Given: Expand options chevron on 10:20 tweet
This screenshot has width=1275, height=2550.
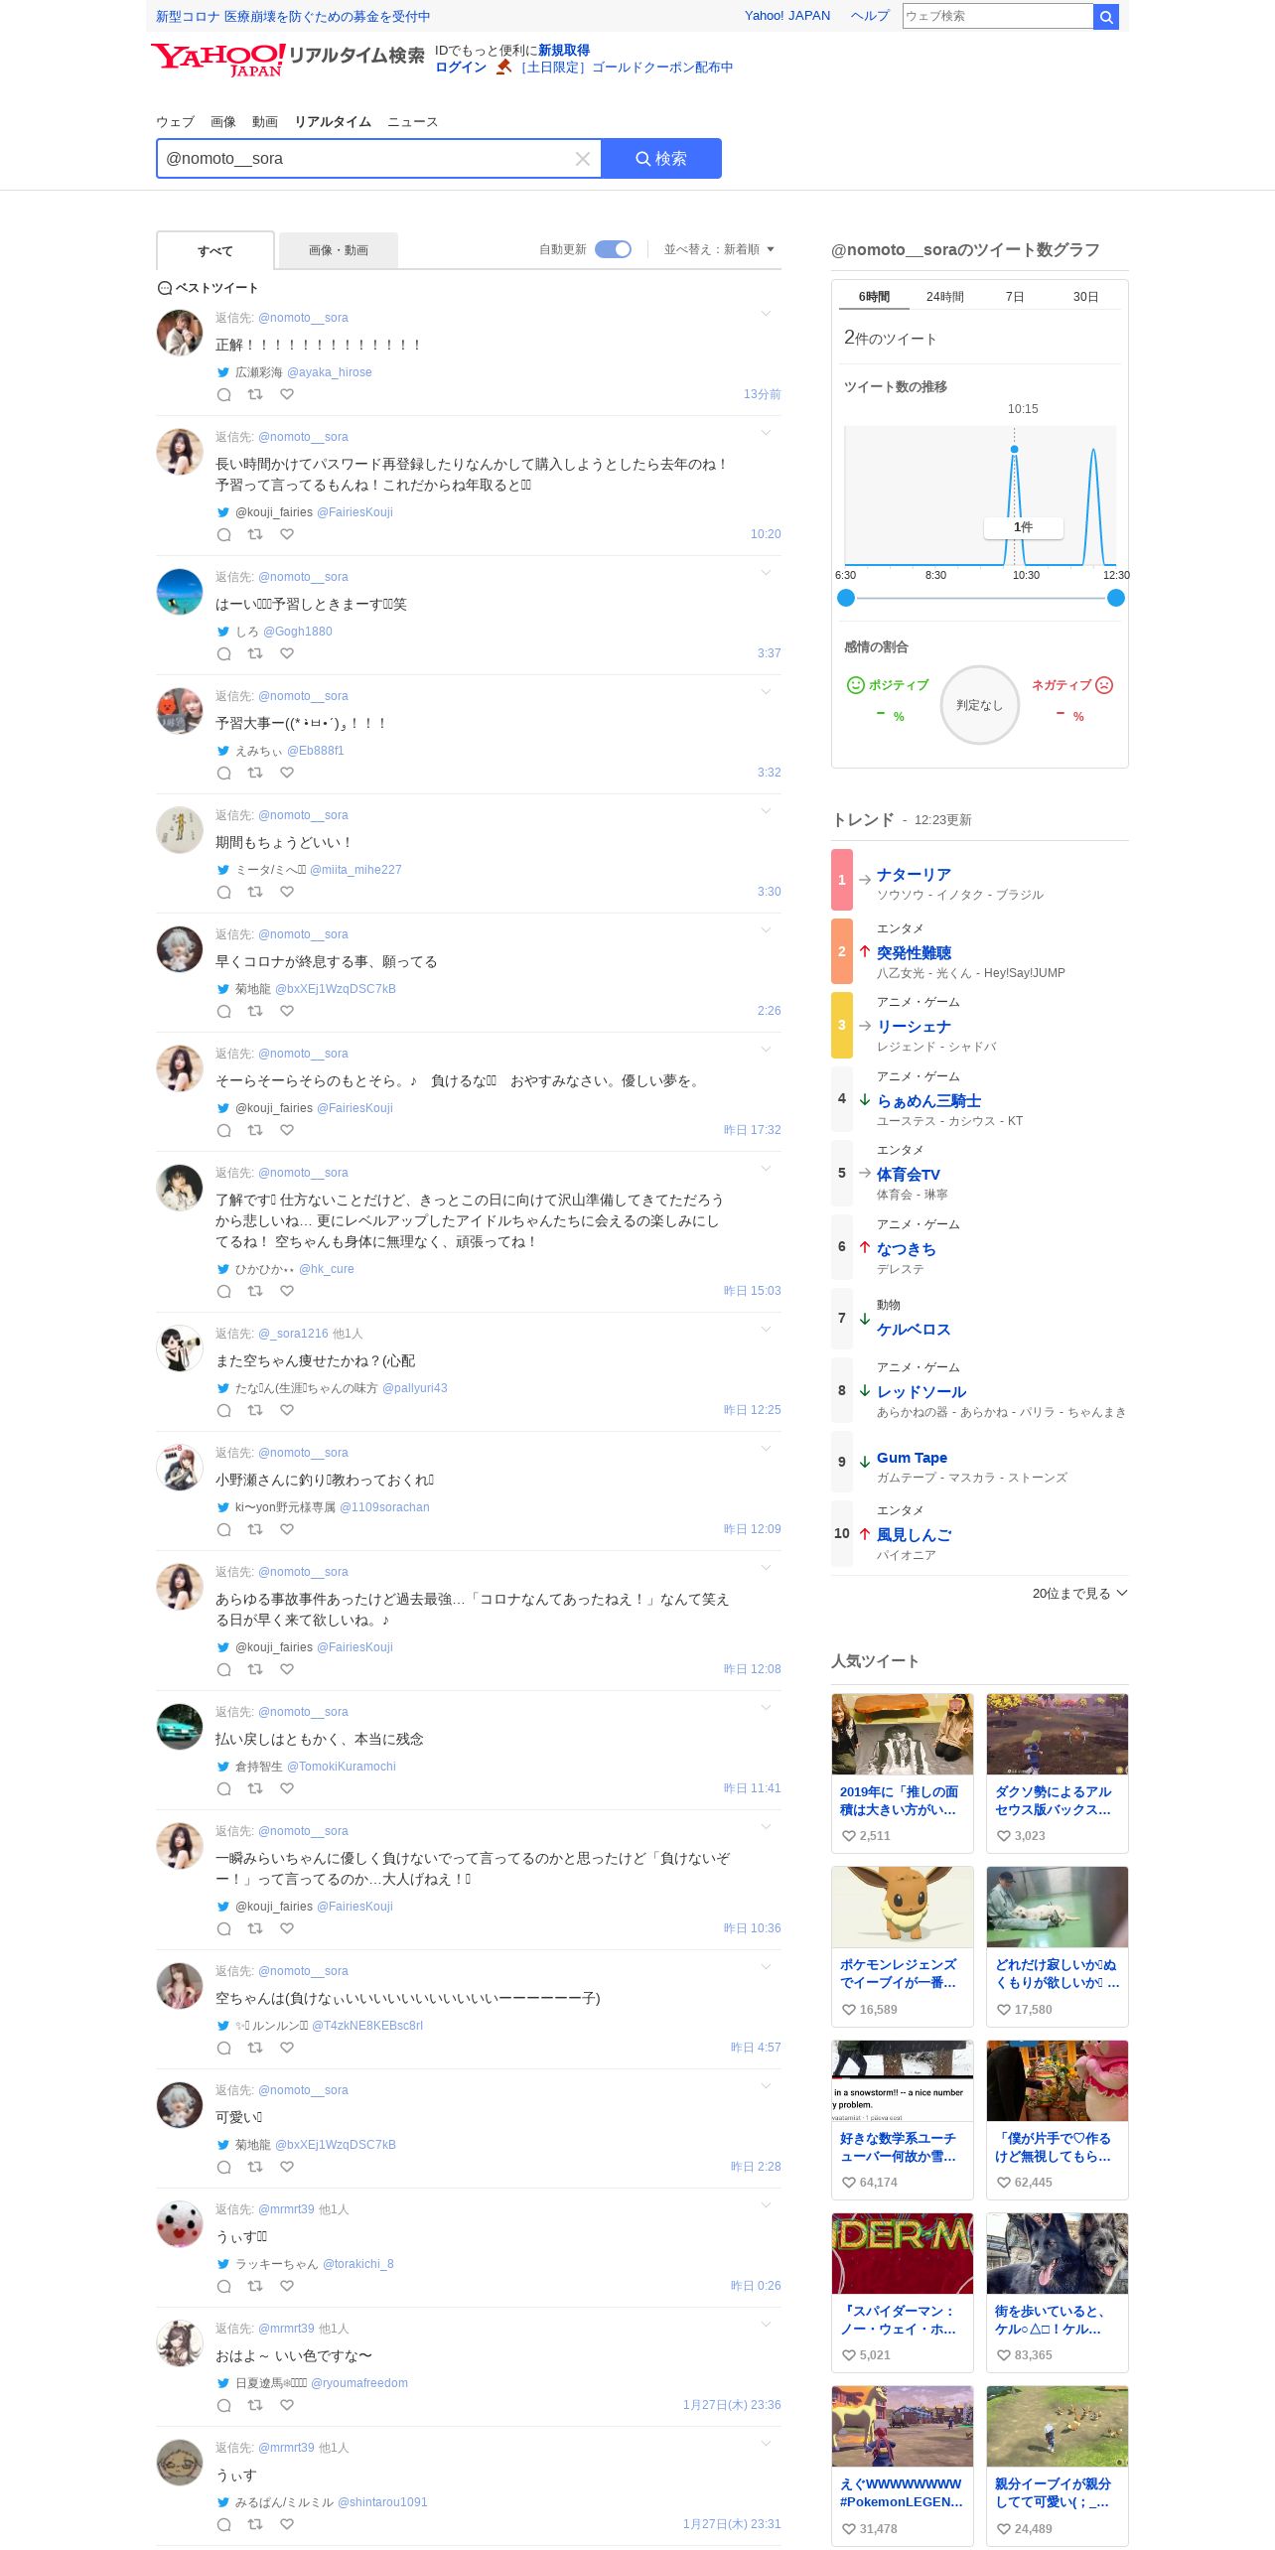Looking at the screenshot, I should pyautogui.click(x=766, y=433).
